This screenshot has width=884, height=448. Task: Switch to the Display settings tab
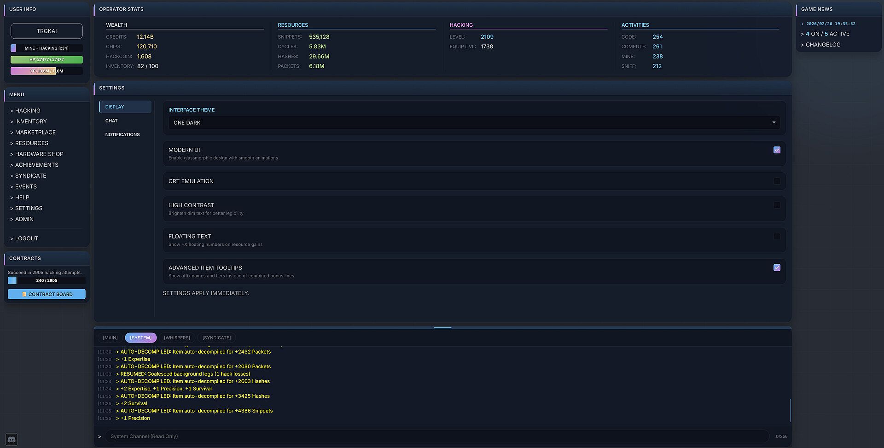pos(125,107)
